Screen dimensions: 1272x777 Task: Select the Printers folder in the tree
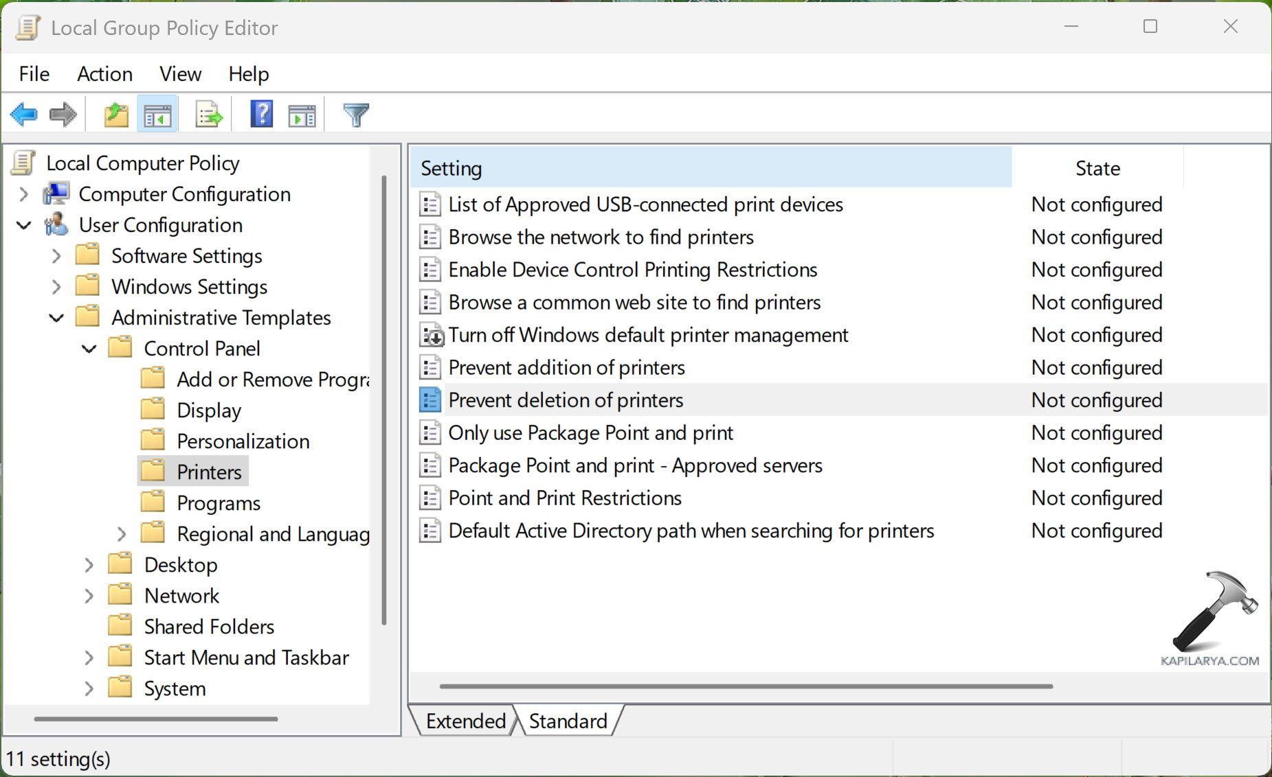pos(208,472)
